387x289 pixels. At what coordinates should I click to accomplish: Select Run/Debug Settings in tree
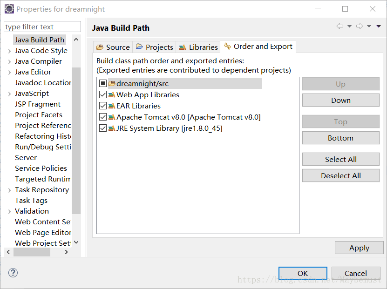(43, 147)
